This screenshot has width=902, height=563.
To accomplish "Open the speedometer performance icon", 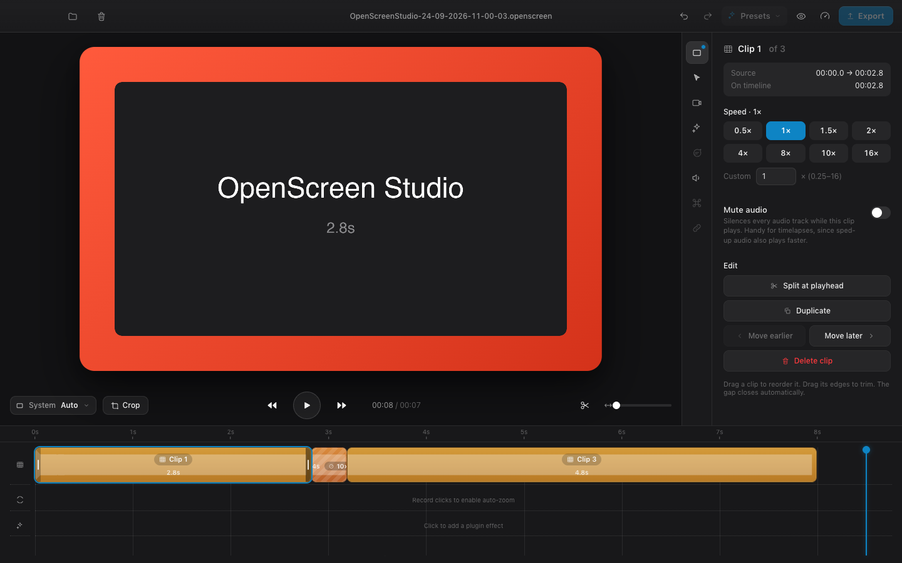I will pyautogui.click(x=825, y=16).
